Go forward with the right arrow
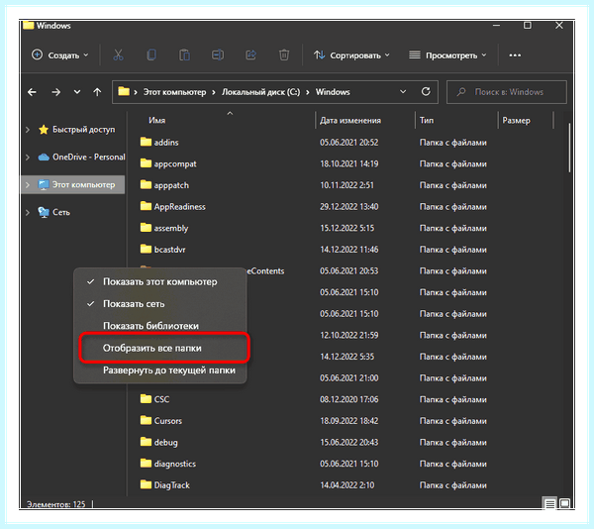Viewport: 594px width, 529px height. 56,92
